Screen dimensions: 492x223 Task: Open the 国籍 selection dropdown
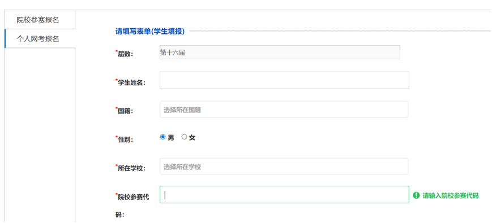[x=284, y=110]
